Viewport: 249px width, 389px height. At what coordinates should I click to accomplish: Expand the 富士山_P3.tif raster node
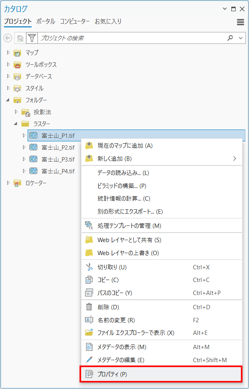click(x=24, y=160)
